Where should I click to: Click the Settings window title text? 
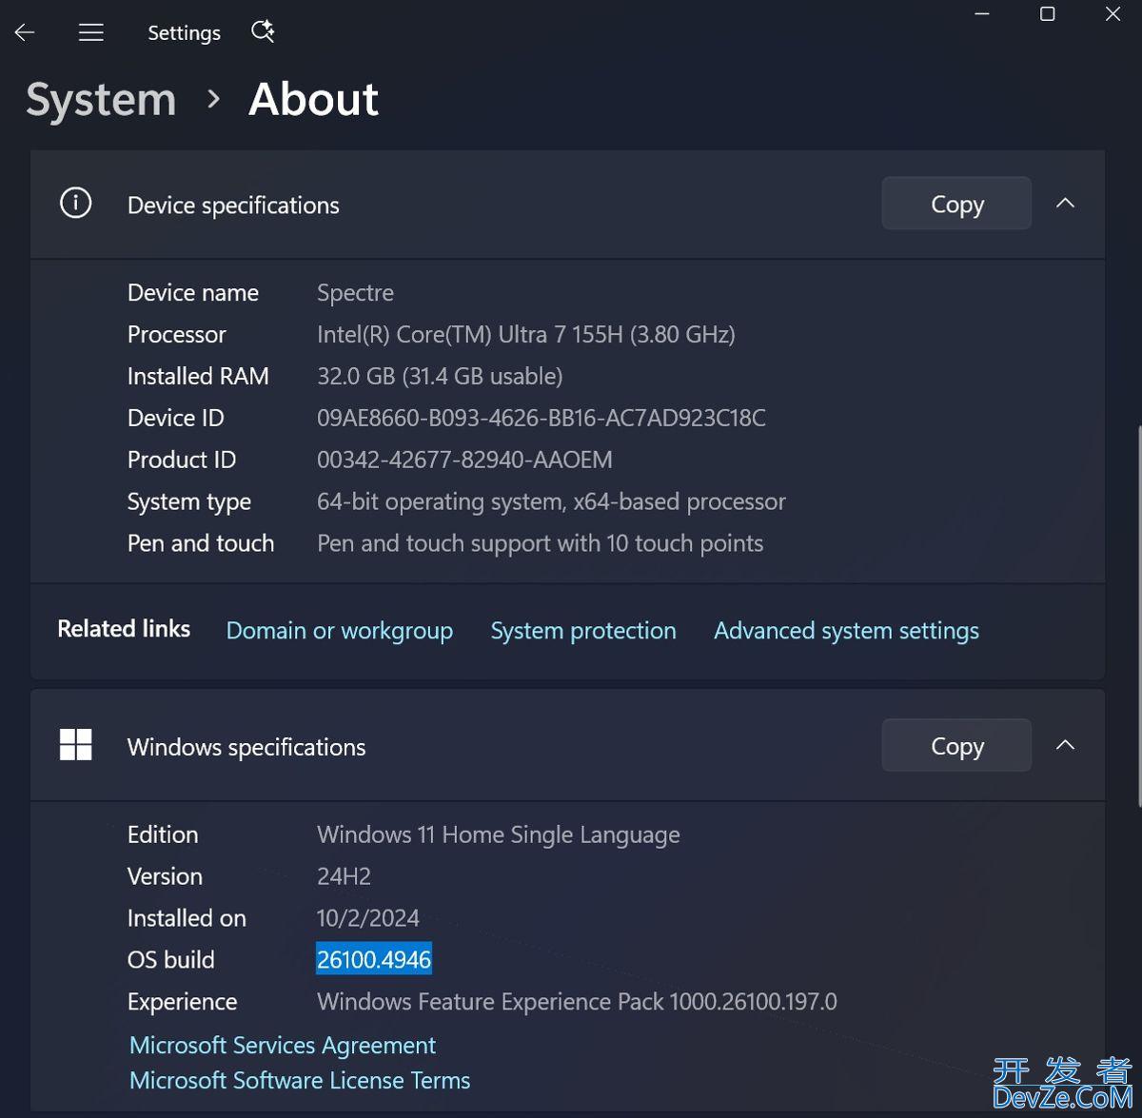(185, 33)
